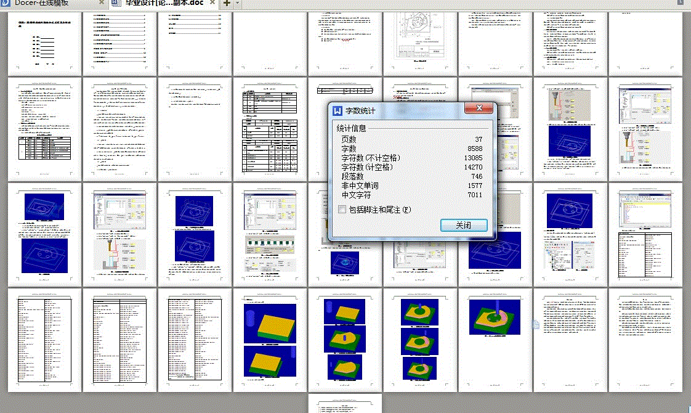Select the 页数 value 37
Screen dimensions: 691x413
click(x=479, y=139)
